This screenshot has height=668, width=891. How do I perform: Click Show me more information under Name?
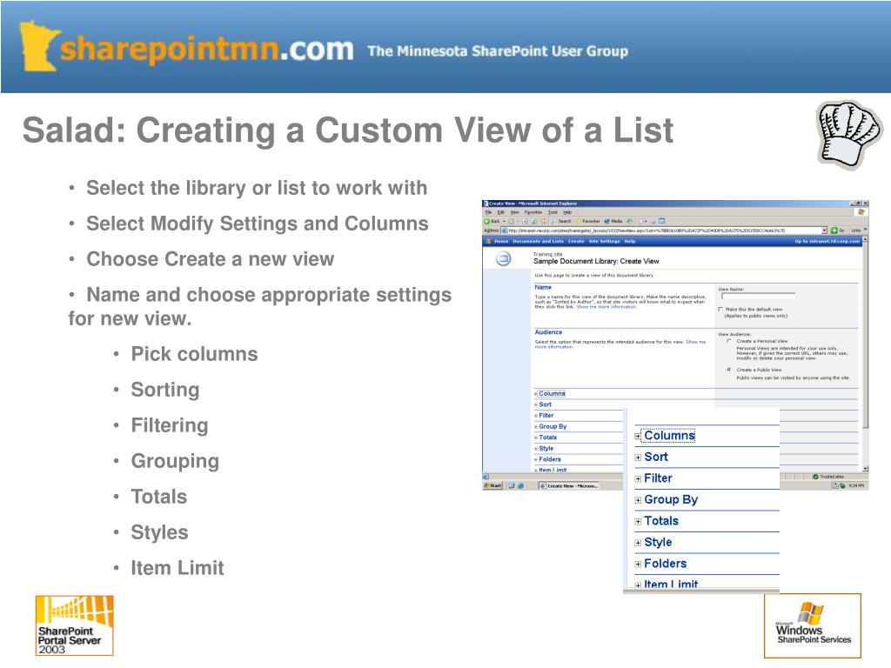606,307
